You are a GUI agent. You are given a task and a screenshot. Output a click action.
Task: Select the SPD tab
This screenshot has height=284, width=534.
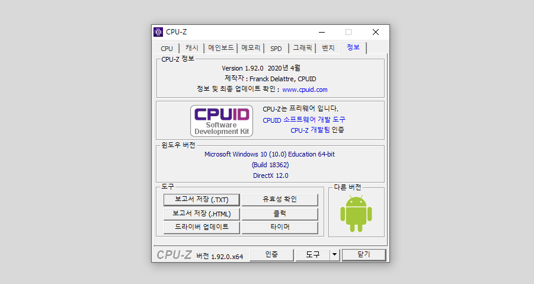pyautogui.click(x=276, y=49)
